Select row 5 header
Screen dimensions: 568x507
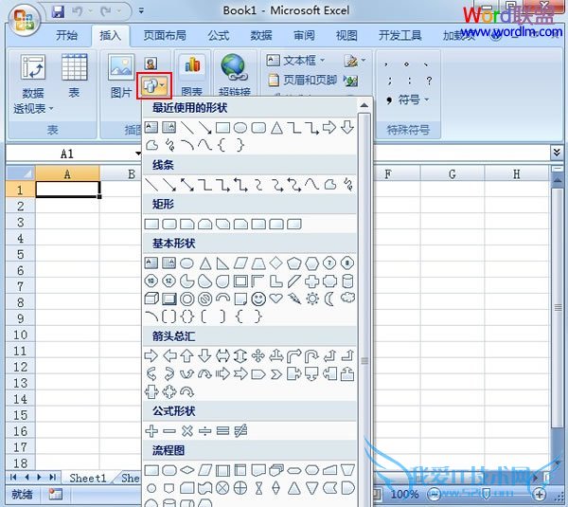pyautogui.click(x=20, y=254)
